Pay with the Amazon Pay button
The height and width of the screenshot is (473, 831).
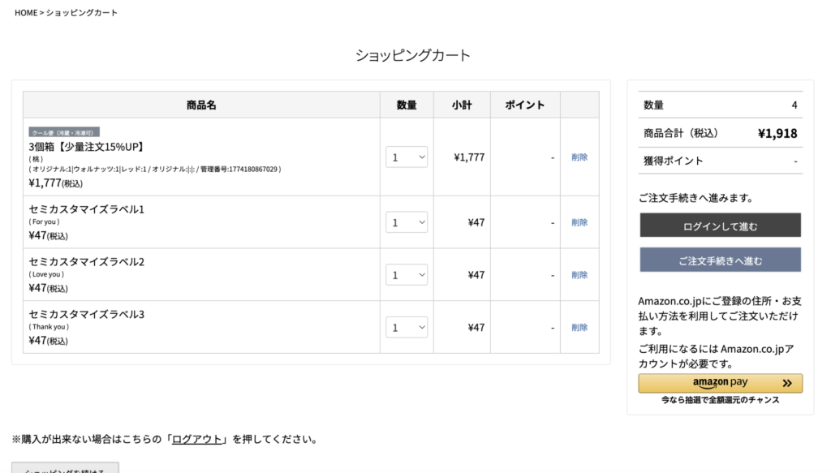point(720,383)
